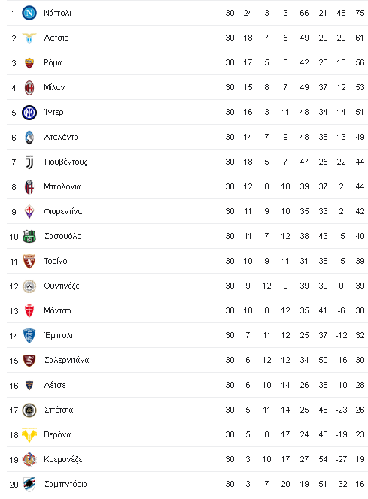
Task: Click the Σαλερνιτάνα team name
Action: pyautogui.click(x=66, y=360)
